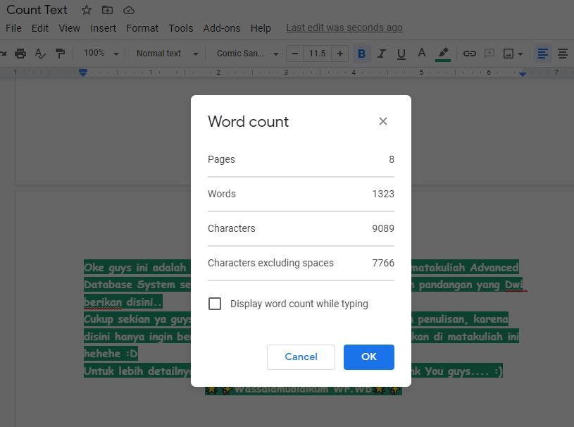The height and width of the screenshot is (427, 574).
Task: Increase font size with plus button
Action: [339, 54]
